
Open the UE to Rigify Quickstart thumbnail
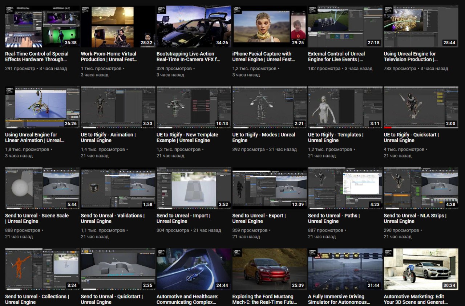[x=421, y=107]
